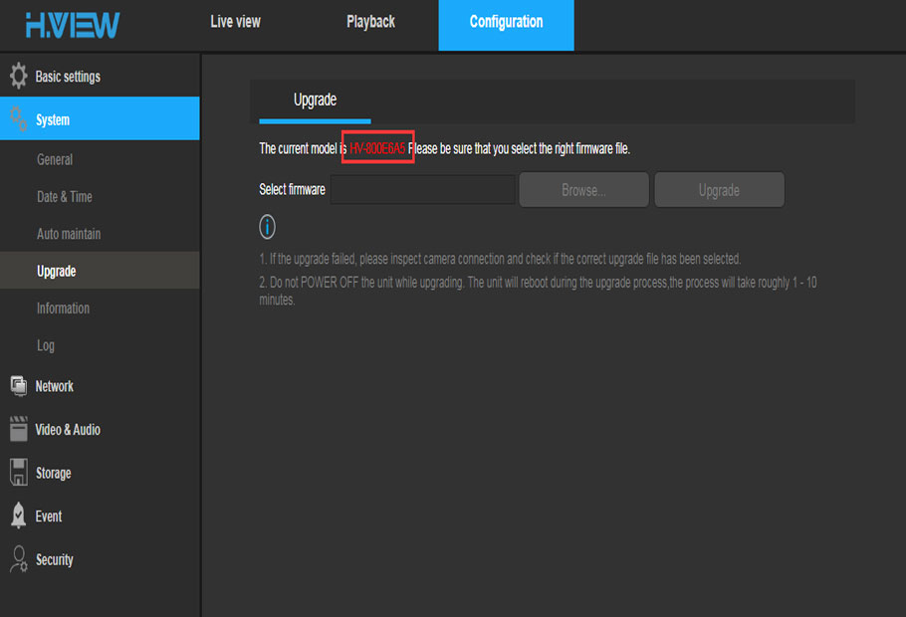Image resolution: width=906 pixels, height=617 pixels.
Task: Go to Auto maintain page
Action: [69, 234]
